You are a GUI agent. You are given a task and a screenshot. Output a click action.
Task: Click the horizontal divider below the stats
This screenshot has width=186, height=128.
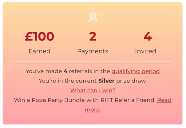pyautogui.click(x=93, y=62)
